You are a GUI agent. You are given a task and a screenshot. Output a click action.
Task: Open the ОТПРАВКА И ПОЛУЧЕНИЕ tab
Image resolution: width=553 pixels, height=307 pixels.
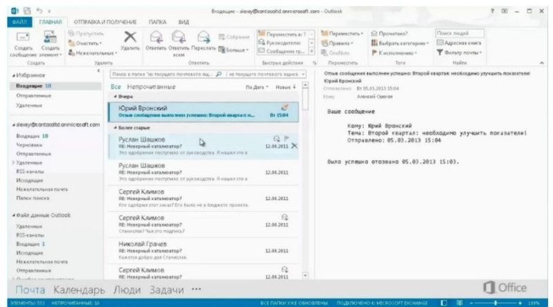[105, 22]
